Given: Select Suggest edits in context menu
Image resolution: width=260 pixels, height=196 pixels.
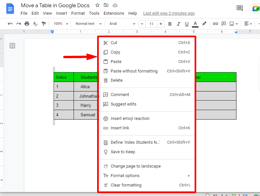Looking at the screenshot, I should click(147, 104).
